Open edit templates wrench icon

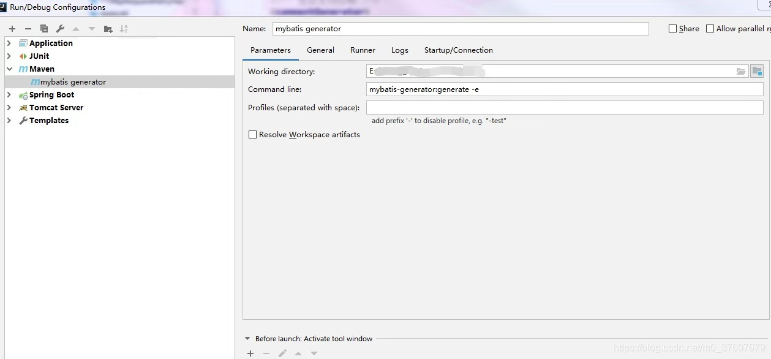pyautogui.click(x=60, y=29)
